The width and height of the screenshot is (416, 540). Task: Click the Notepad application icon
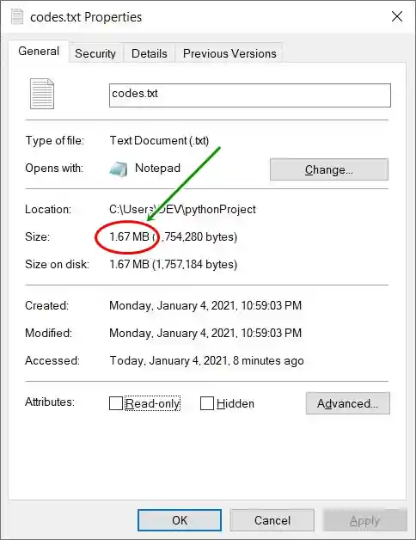coord(119,169)
